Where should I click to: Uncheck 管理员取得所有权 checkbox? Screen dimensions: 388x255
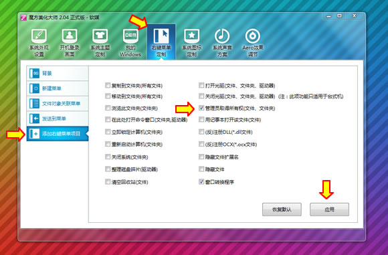pyautogui.click(x=201, y=108)
